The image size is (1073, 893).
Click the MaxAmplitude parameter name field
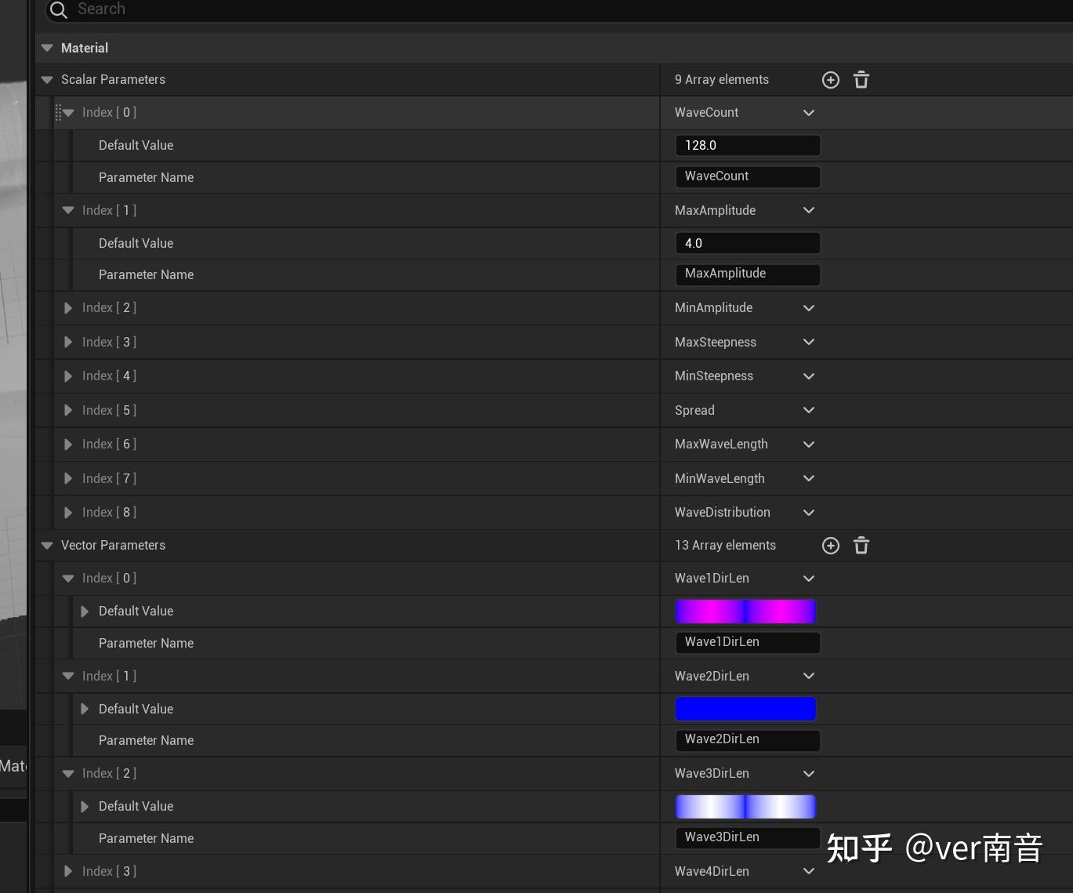pos(748,274)
